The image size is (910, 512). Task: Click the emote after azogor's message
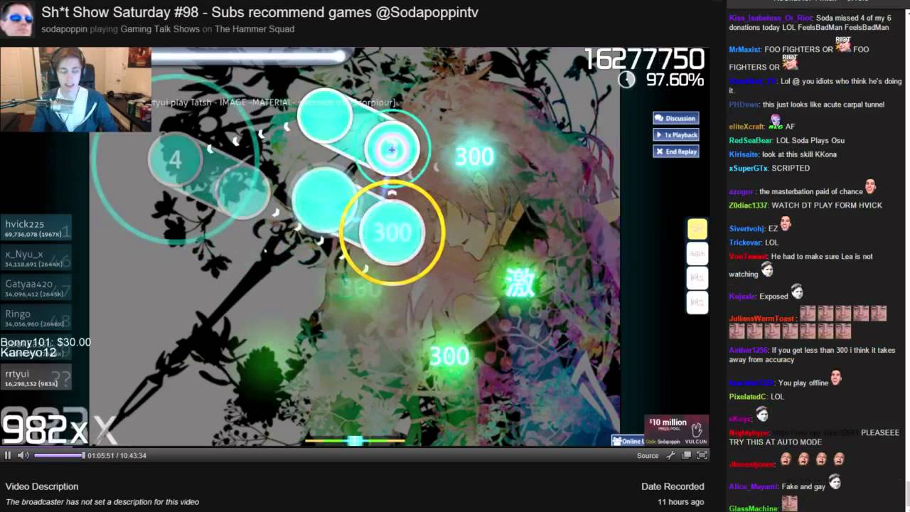tap(871, 188)
